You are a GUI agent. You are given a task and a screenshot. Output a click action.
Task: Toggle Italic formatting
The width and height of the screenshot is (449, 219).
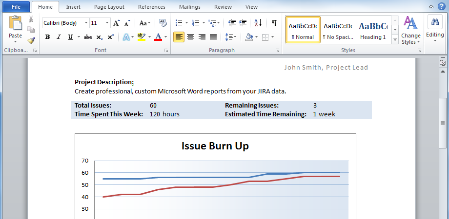pos(59,37)
